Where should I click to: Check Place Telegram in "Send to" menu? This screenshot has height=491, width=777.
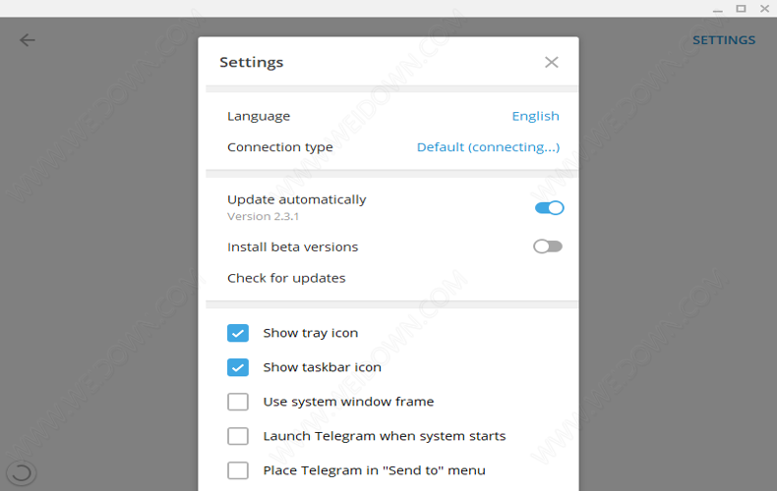tap(238, 470)
